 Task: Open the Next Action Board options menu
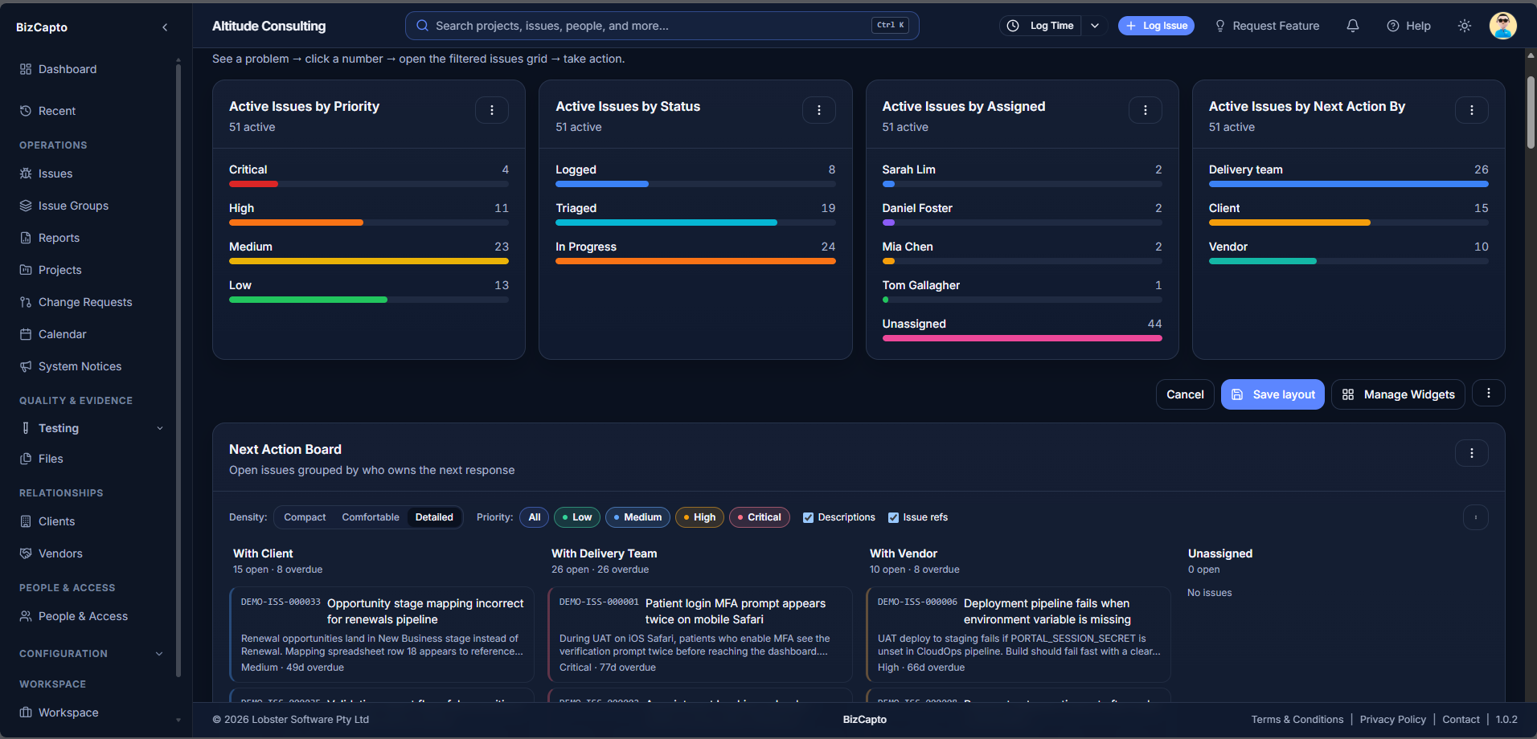[x=1472, y=453]
